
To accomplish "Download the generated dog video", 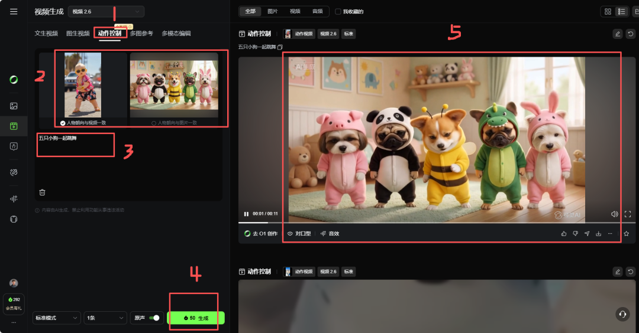I will click(x=599, y=234).
